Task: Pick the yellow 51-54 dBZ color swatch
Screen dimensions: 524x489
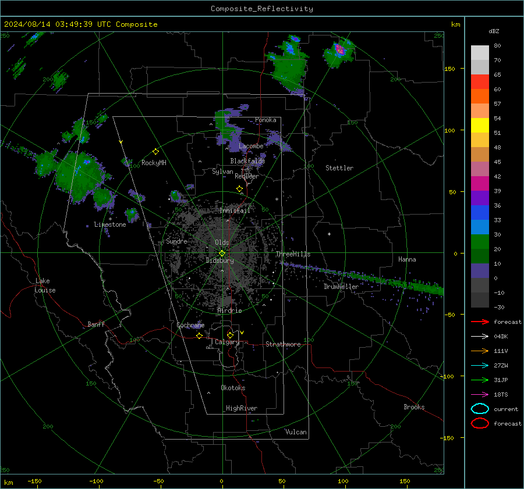Action: 480,126
